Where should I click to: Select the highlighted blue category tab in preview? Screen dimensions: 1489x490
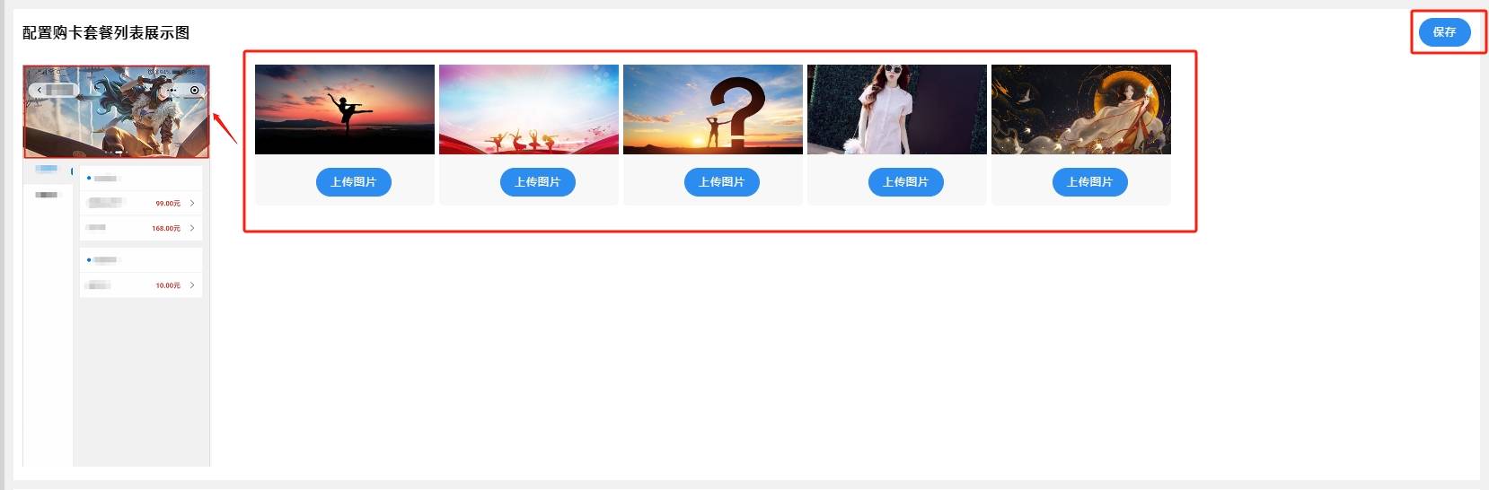47,169
